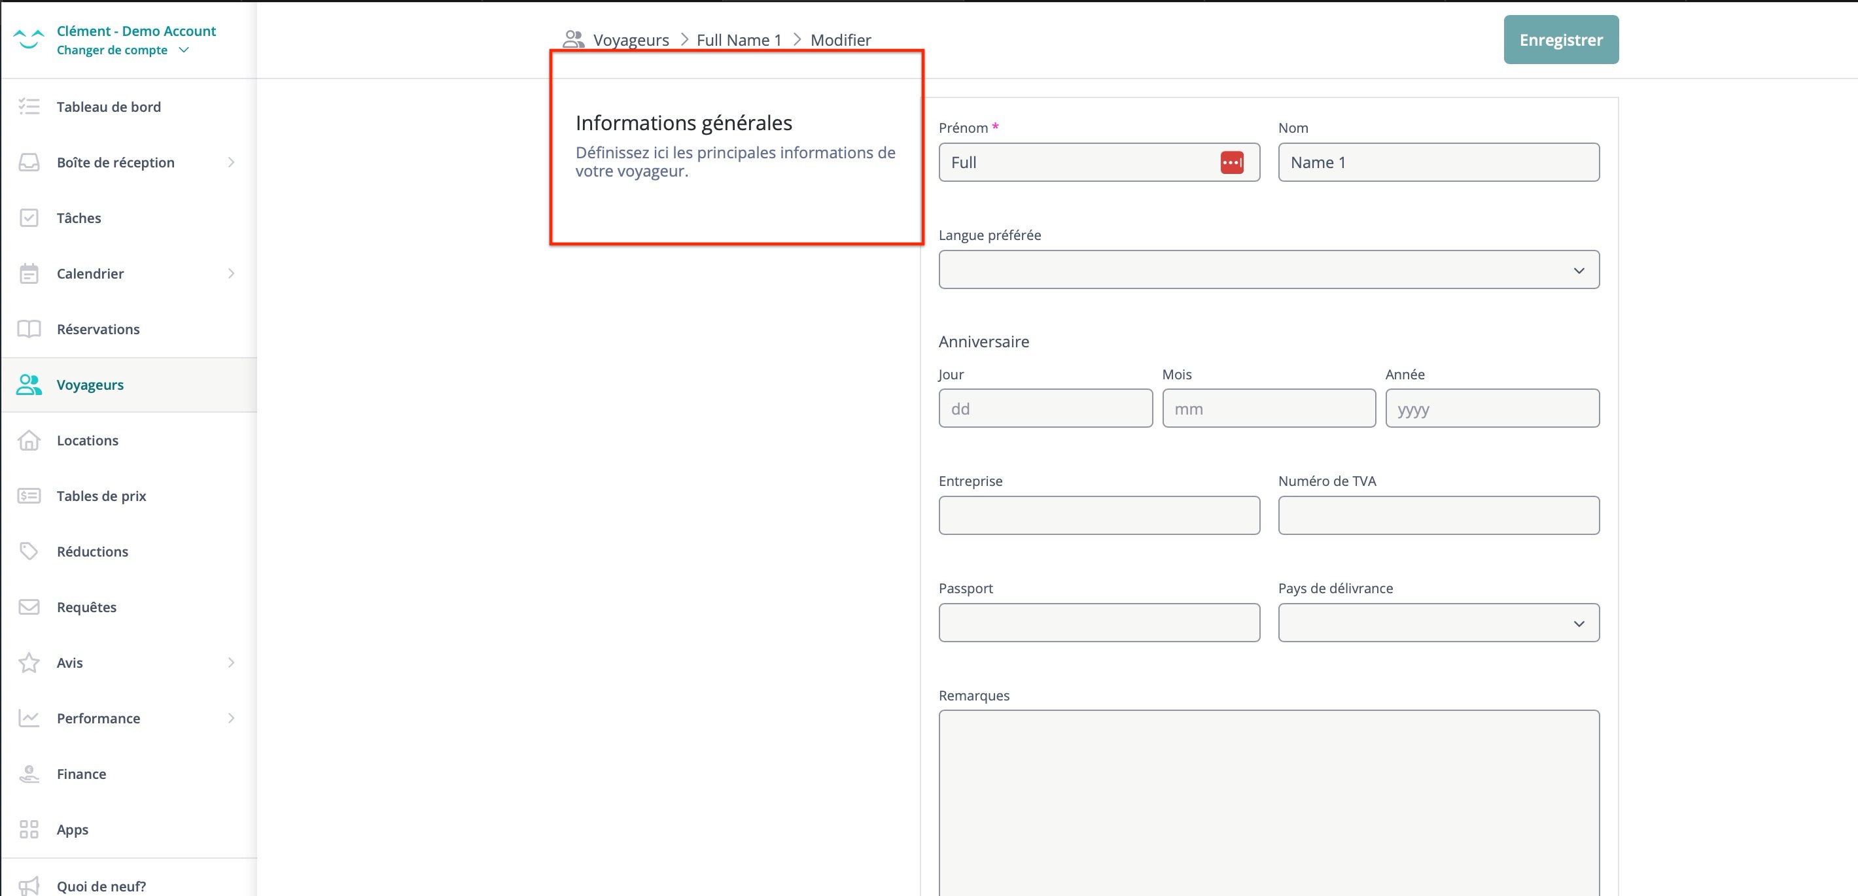This screenshot has height=896, width=1858.
Task: Expand the Performance submenu chevron
Action: [x=231, y=718]
